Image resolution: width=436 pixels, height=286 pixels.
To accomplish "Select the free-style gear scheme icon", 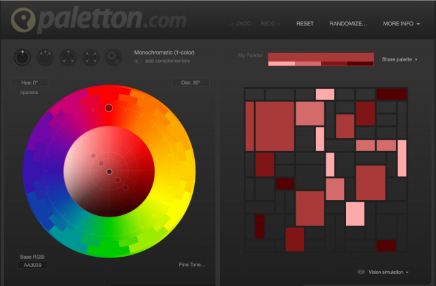I will click(x=112, y=57).
